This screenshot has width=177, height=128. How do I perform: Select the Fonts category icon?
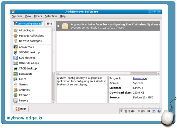point(15,79)
